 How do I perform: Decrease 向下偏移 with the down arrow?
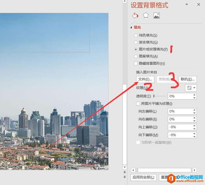pyautogui.click(x=194, y=136)
